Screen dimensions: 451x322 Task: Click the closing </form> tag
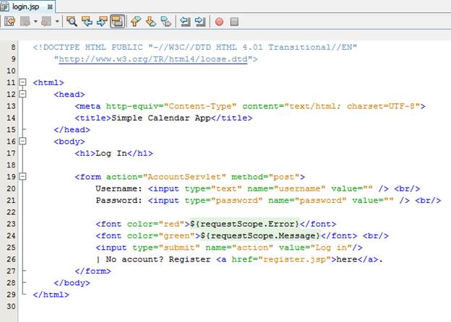[93, 271]
